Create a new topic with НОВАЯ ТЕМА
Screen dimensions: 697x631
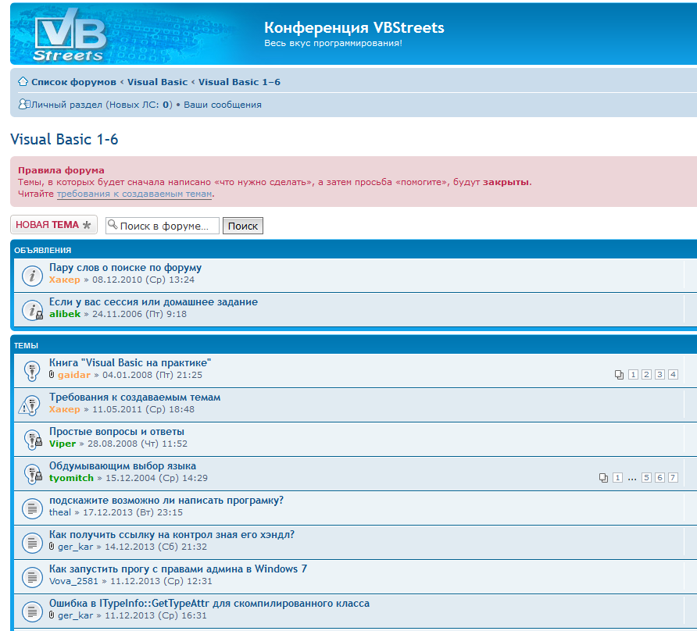click(x=47, y=225)
